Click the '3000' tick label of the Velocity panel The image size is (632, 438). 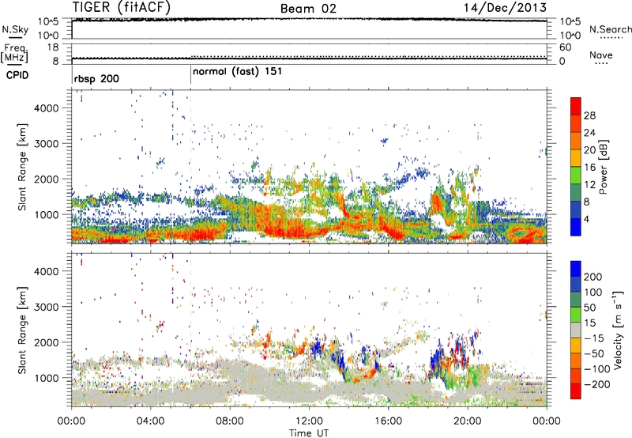coord(47,307)
